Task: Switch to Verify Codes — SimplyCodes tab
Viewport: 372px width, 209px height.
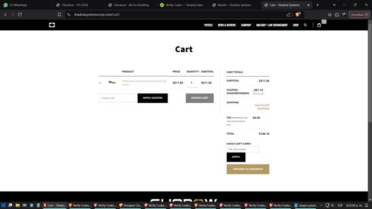Action: click(x=181, y=5)
